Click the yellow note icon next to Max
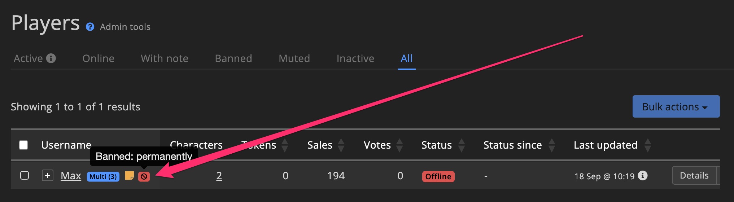Image resolution: width=734 pixels, height=202 pixels. point(129,176)
